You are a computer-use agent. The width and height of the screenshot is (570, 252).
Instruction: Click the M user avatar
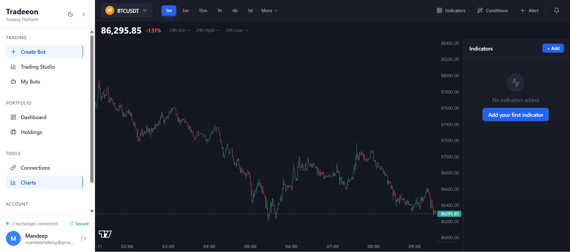[x=13, y=239]
